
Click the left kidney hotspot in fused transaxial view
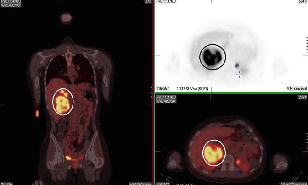click(x=238, y=161)
